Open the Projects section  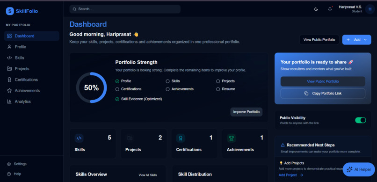pyautogui.click(x=31, y=69)
